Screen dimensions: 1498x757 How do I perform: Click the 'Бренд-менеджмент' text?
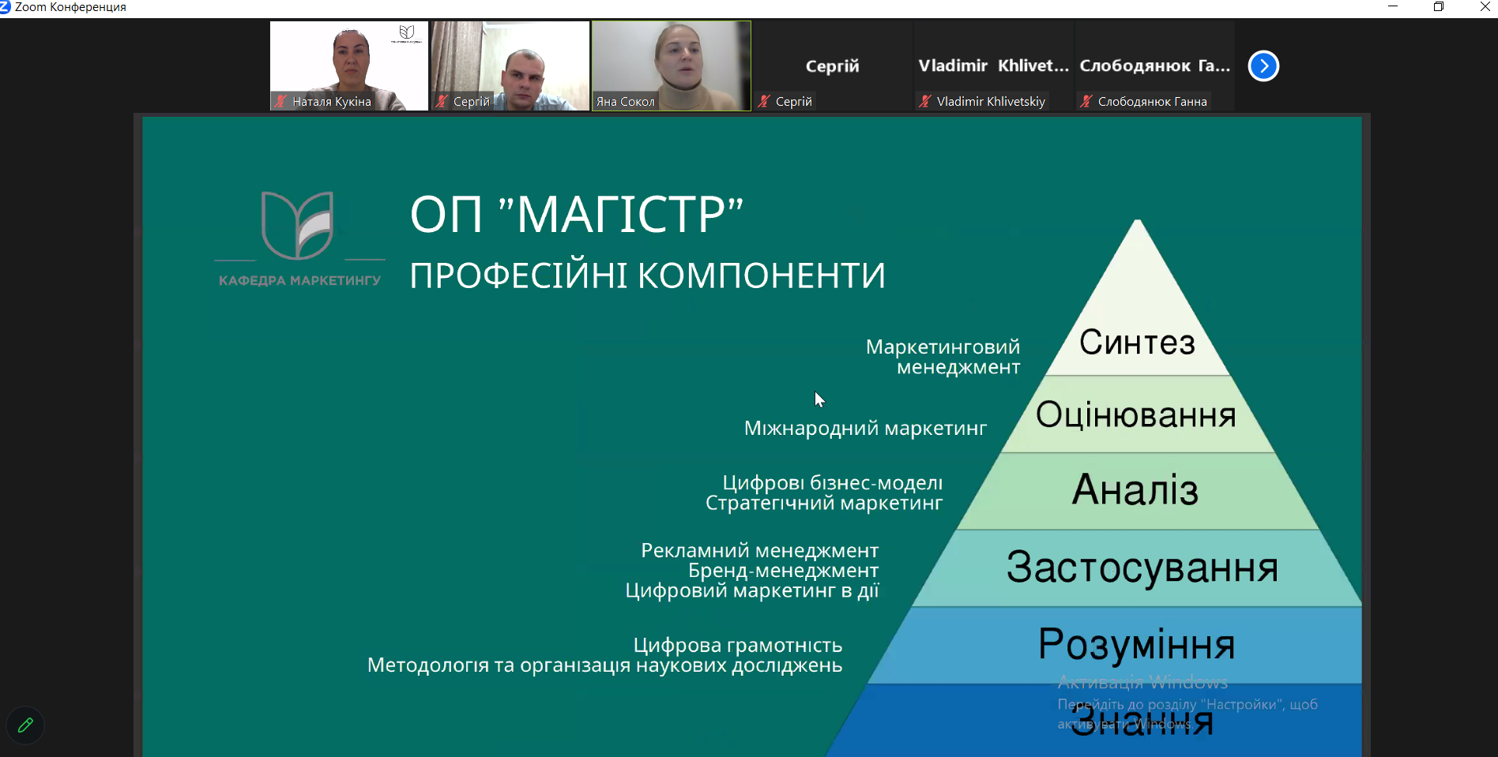click(784, 570)
